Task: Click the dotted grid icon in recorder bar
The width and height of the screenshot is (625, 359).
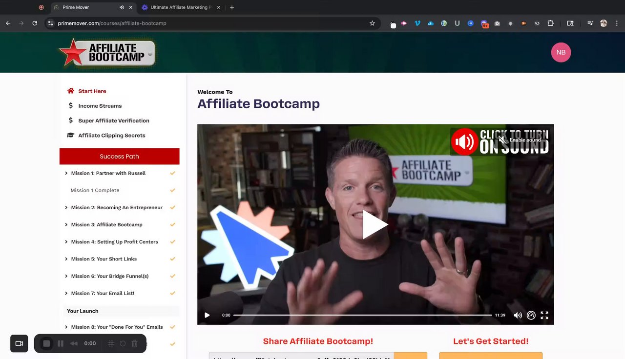Action: 111,343
